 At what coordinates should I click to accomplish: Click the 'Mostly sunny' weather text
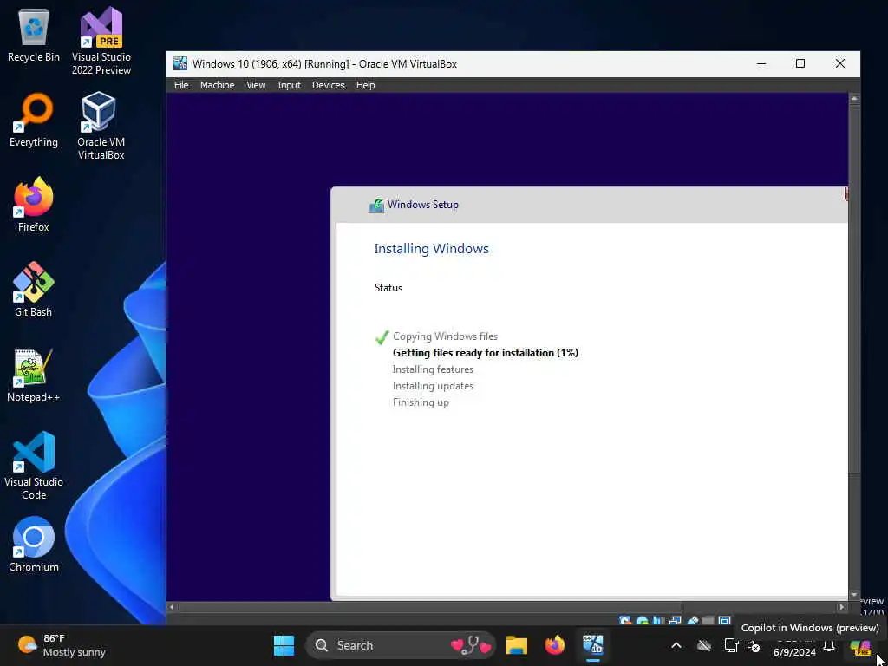tap(75, 652)
